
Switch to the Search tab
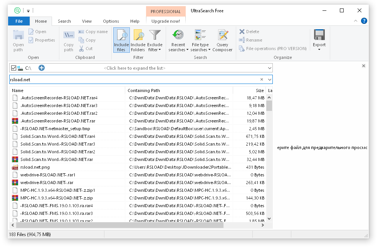point(64,21)
